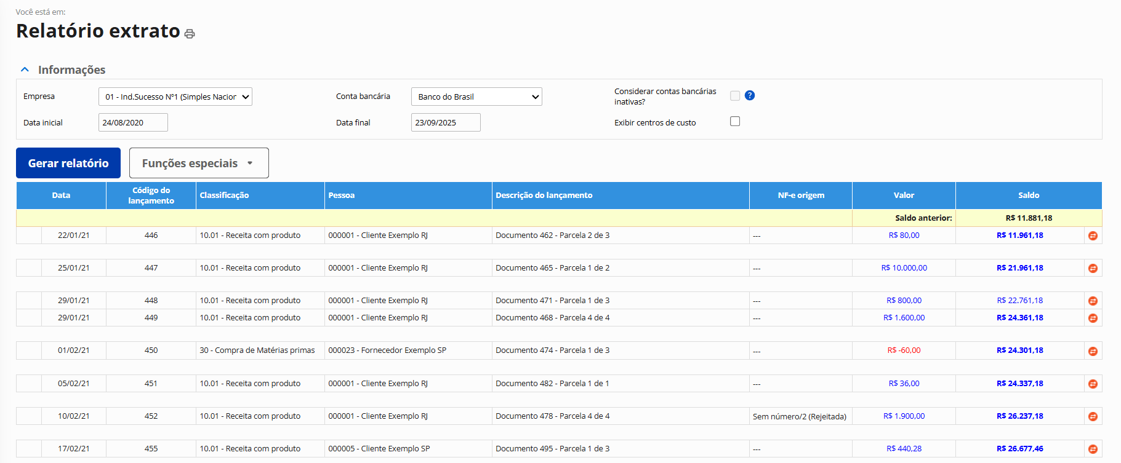Click the printer icon beside Relatório extrato
The width and height of the screenshot is (1121, 463).
click(190, 34)
